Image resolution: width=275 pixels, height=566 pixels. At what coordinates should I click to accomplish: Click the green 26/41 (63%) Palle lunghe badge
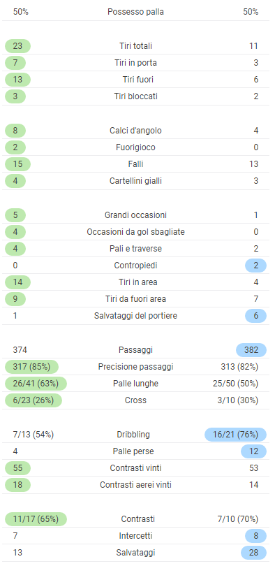[x=36, y=384]
